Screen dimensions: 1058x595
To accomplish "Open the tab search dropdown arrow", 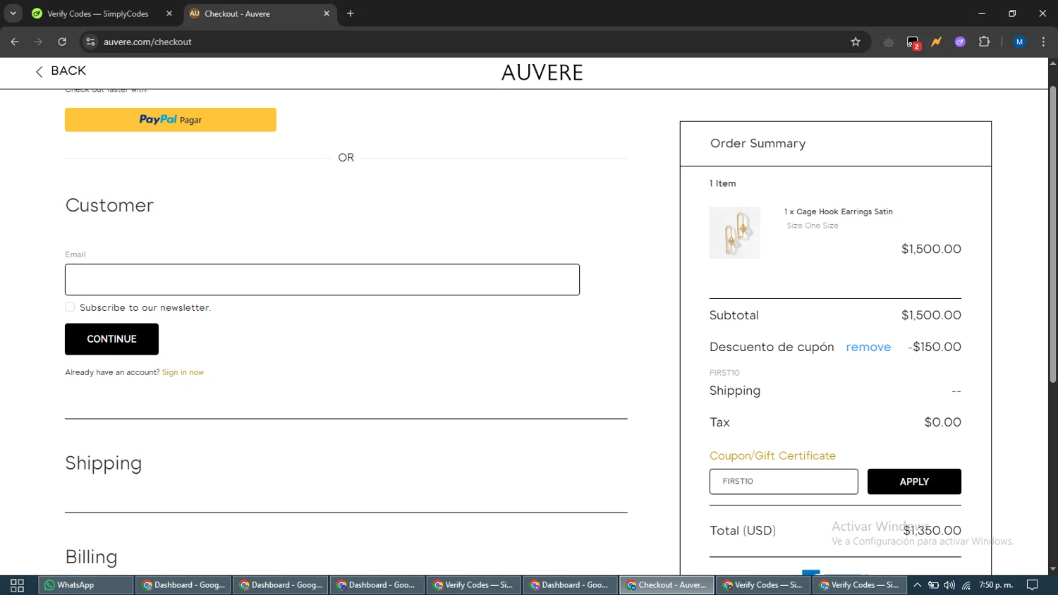I will (x=13, y=13).
